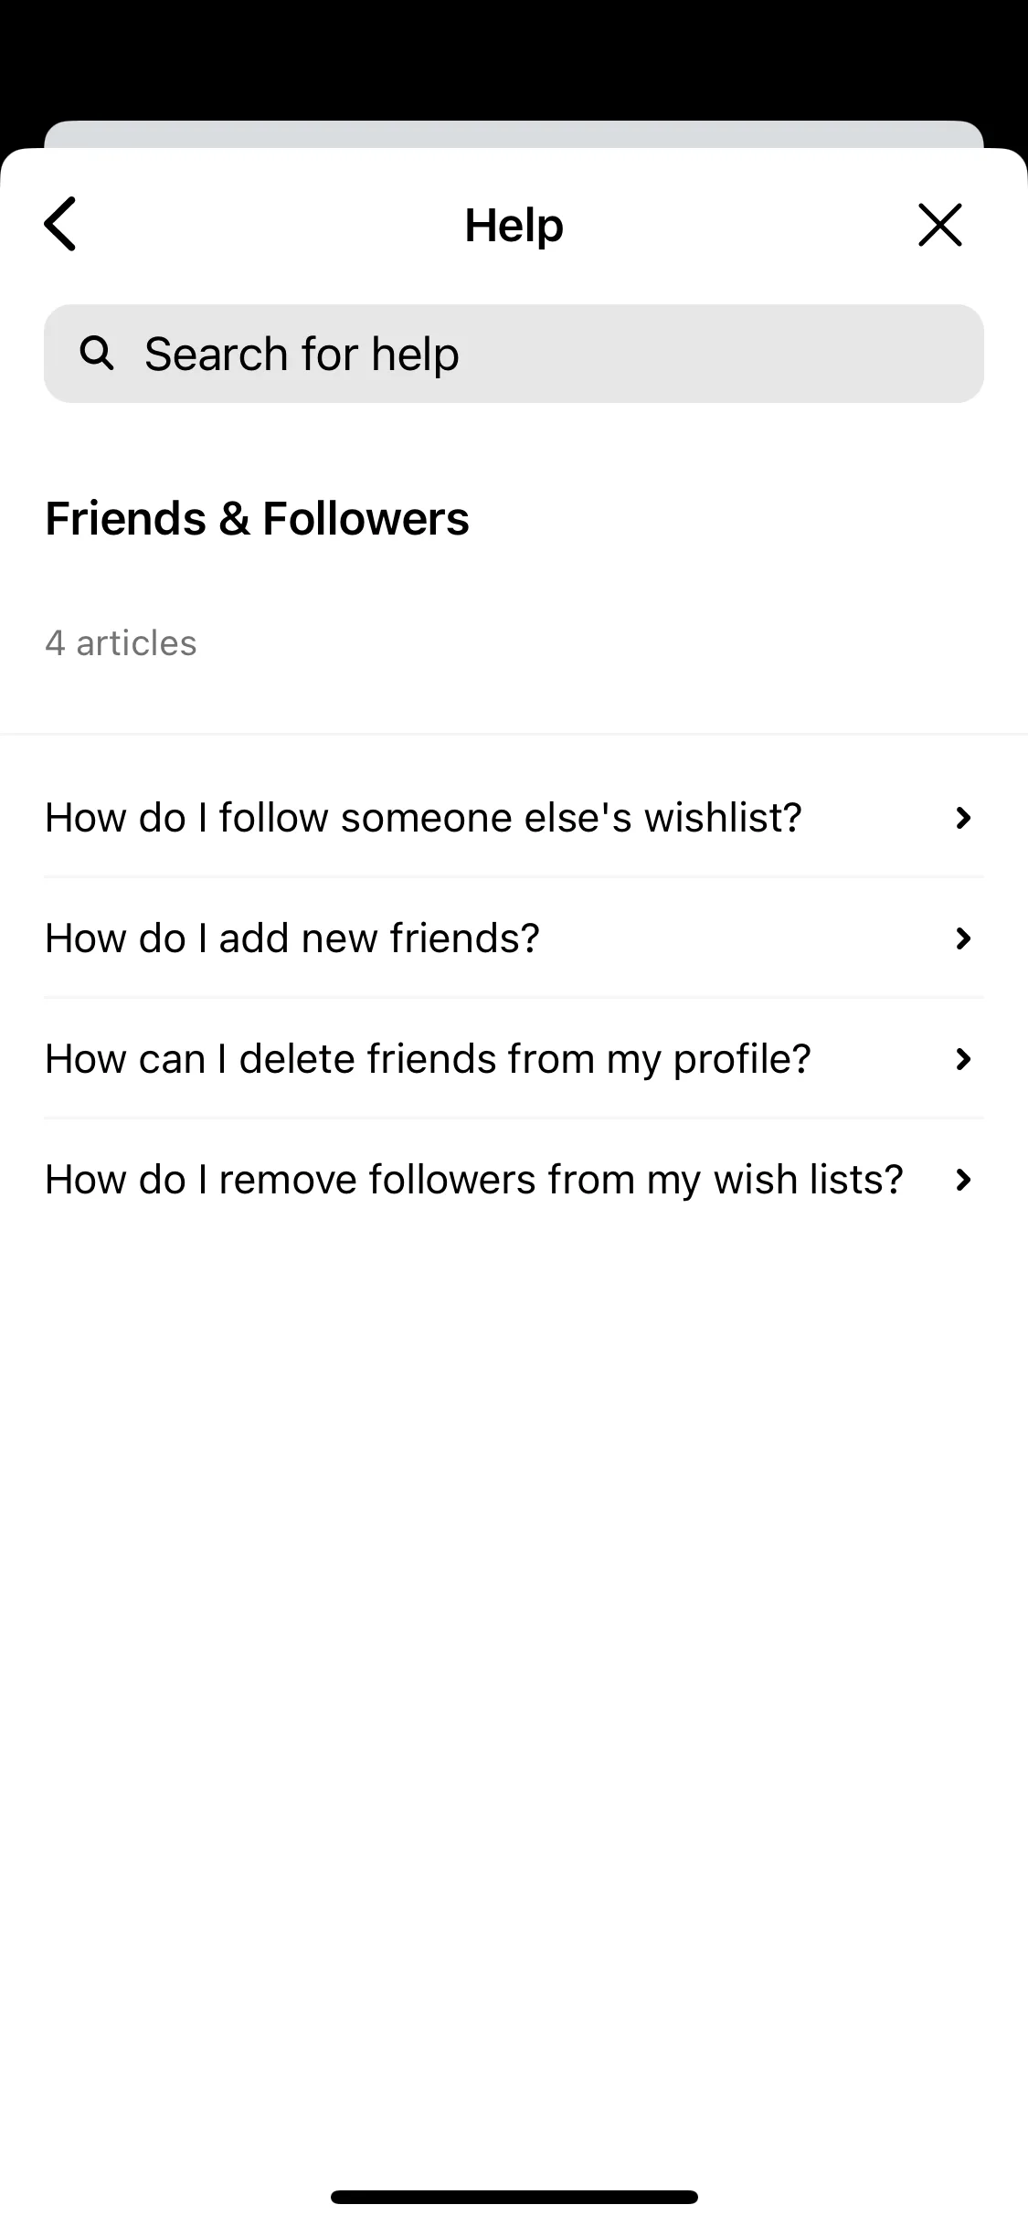Open 'How do I remove followers from my wish lists?'

pos(514,1179)
